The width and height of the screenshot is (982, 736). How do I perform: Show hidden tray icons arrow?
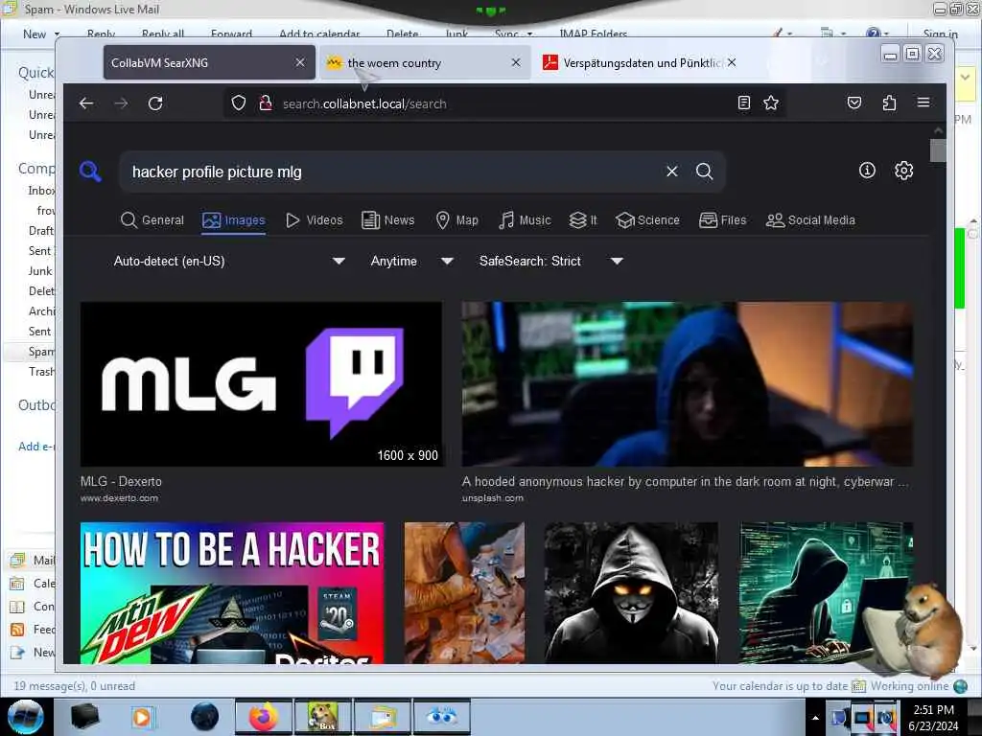(815, 718)
